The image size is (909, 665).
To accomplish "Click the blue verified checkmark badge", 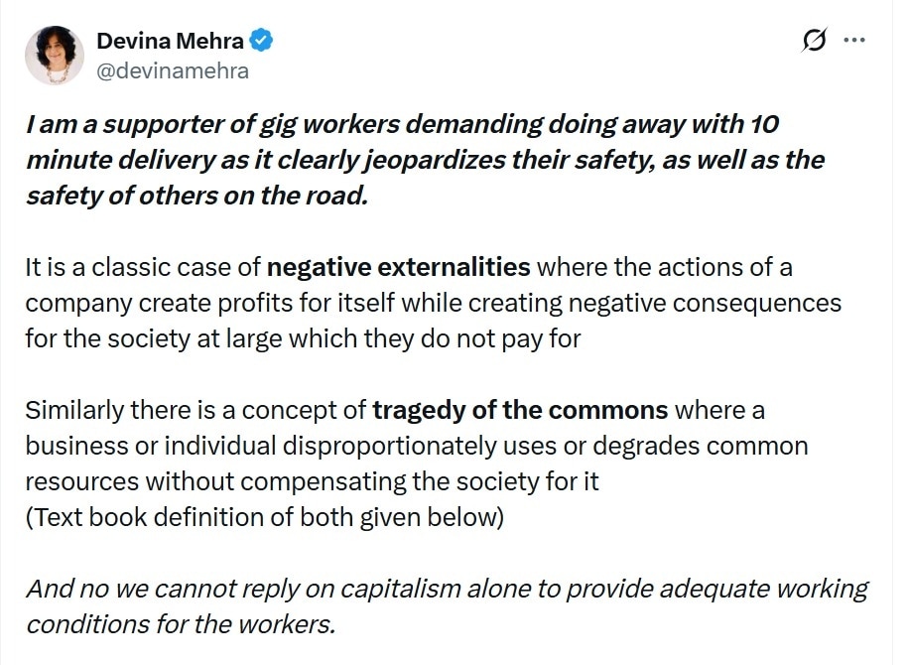I will [x=262, y=41].
